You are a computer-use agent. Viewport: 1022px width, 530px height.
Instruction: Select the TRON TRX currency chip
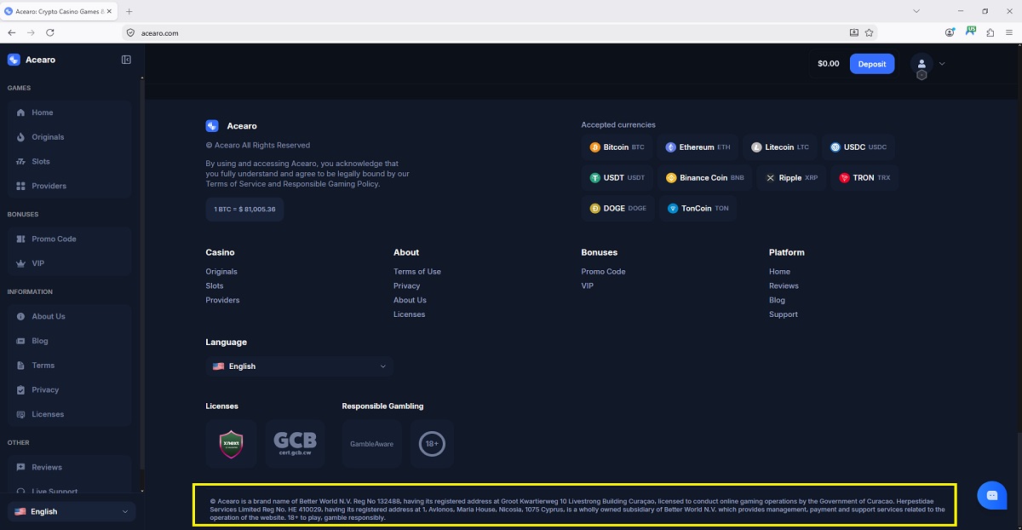(864, 178)
